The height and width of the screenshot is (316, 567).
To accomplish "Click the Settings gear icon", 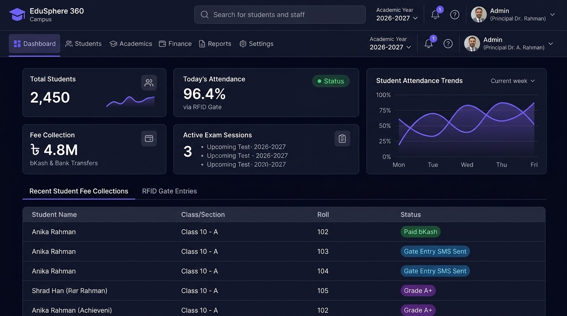I will (243, 44).
